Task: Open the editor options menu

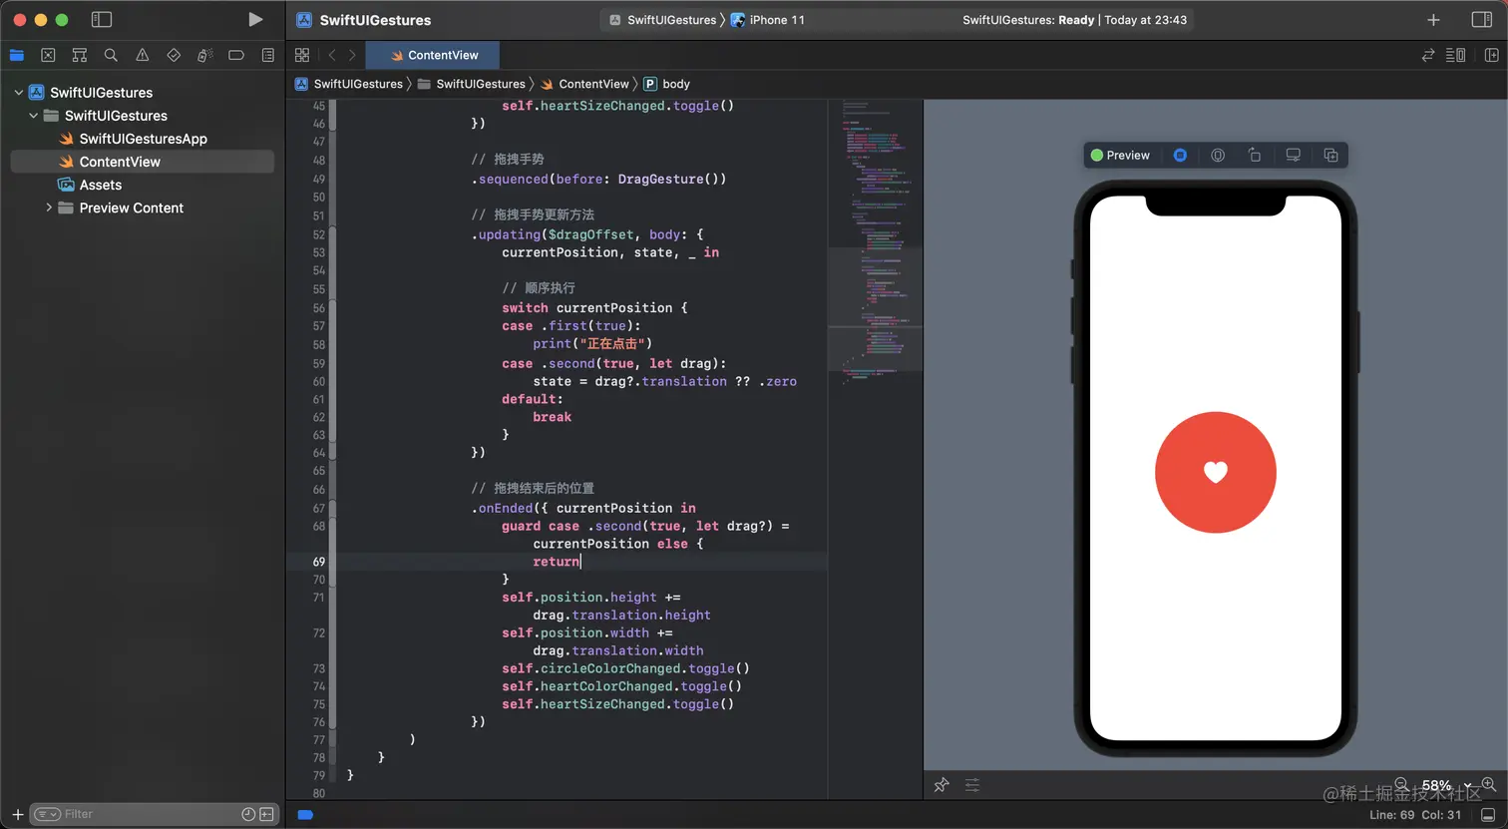Action: click(x=1456, y=55)
